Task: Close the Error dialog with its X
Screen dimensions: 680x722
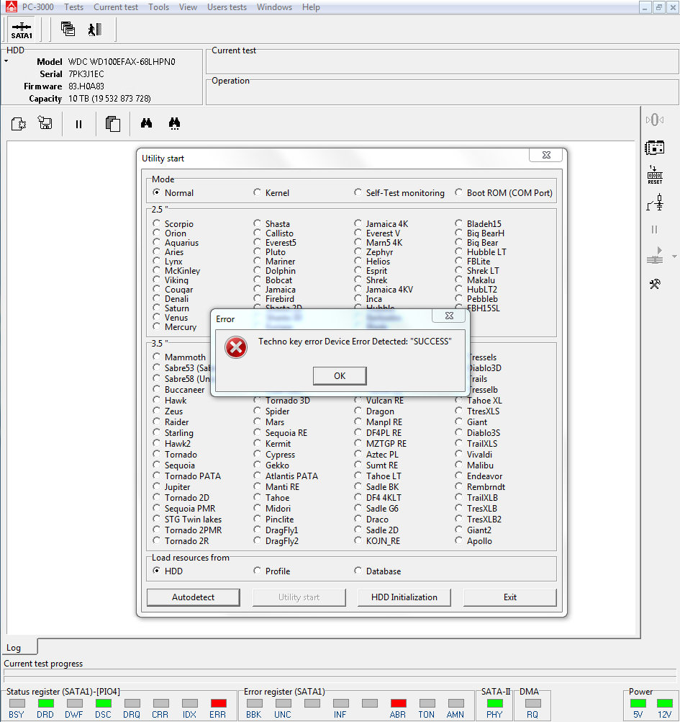Action: tap(449, 316)
